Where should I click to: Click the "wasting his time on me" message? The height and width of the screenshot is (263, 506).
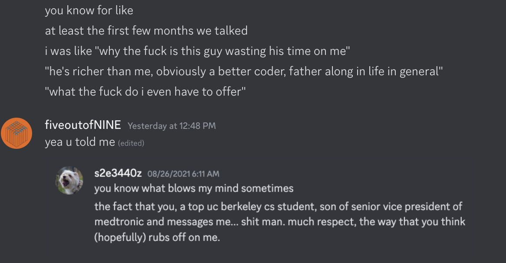286,51
